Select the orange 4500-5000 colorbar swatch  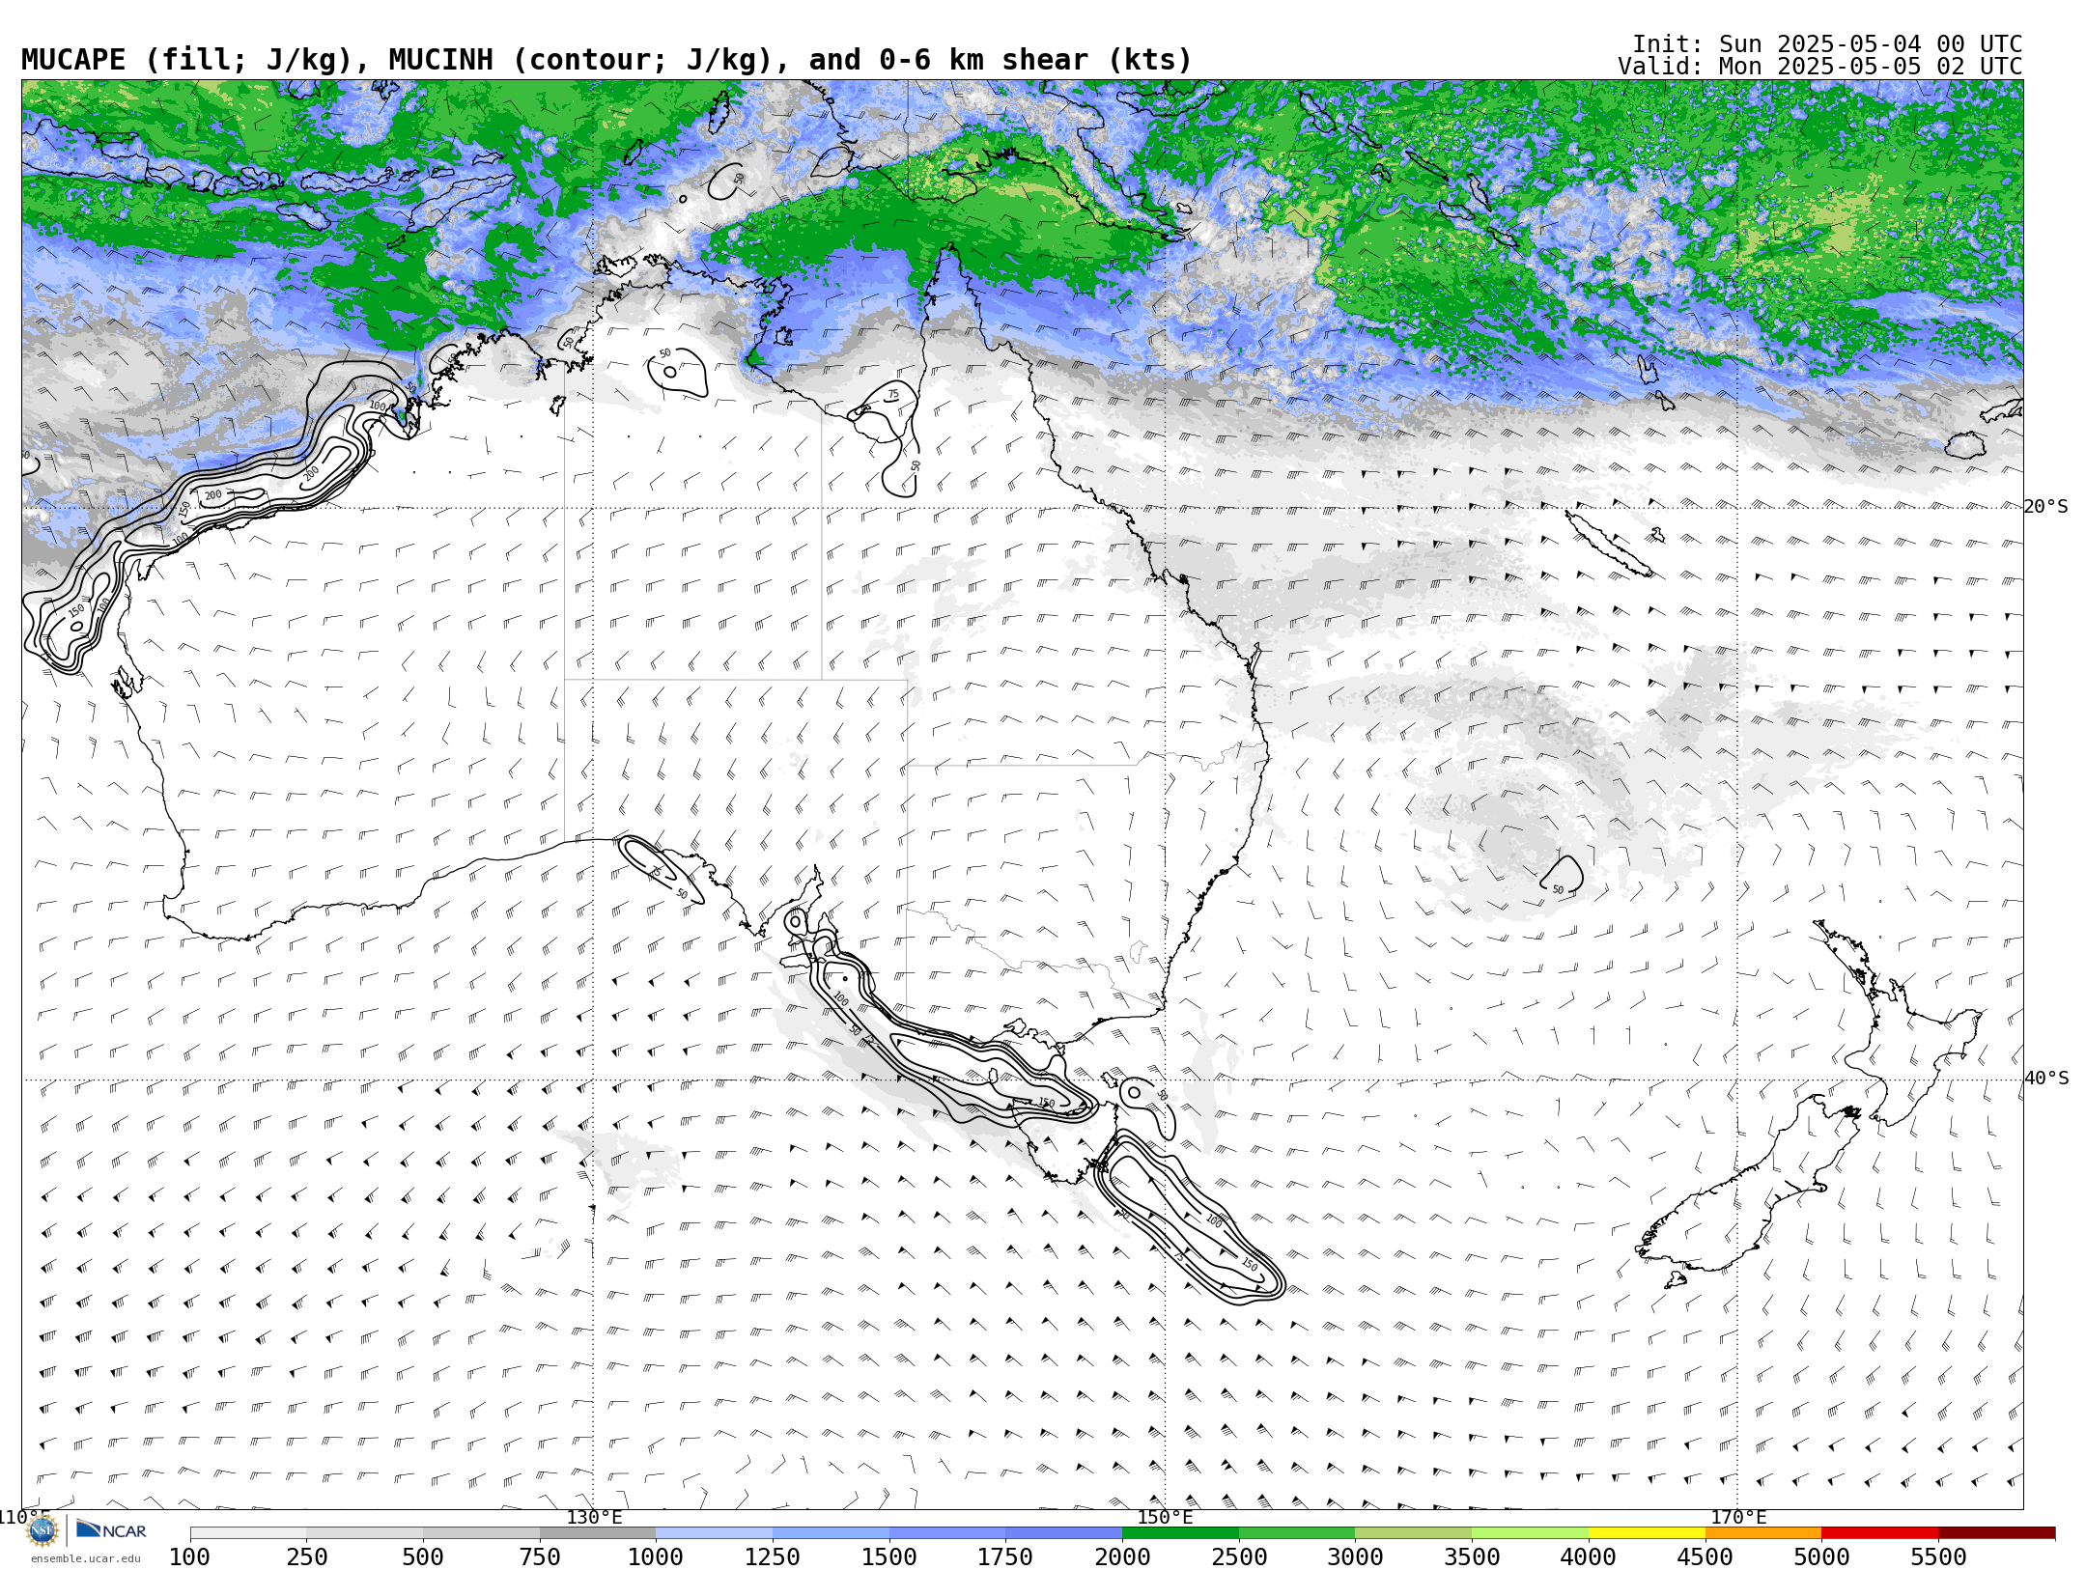point(1763,1532)
